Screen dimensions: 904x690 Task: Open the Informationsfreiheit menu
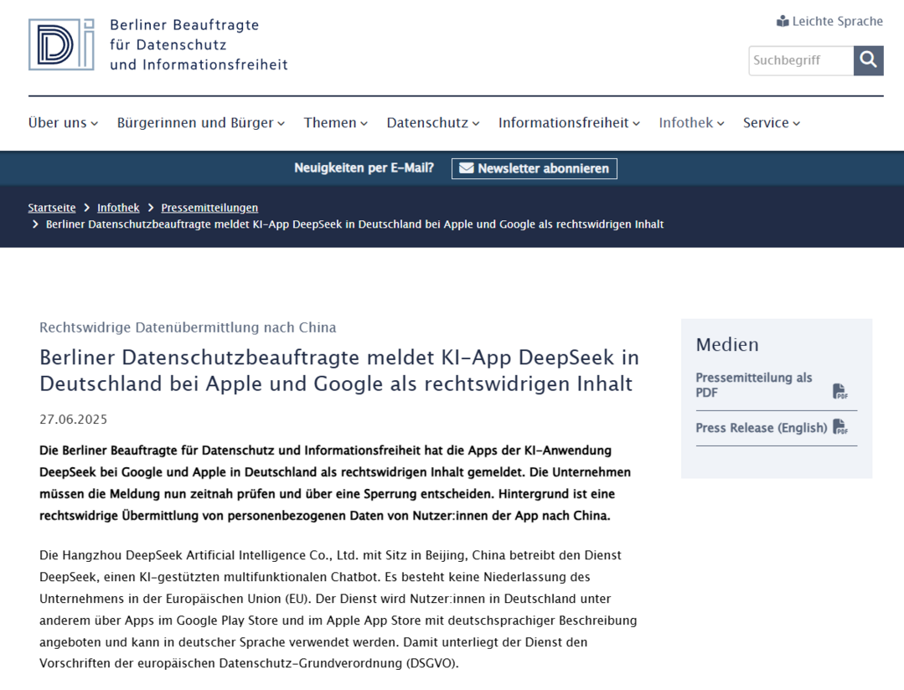(x=569, y=123)
